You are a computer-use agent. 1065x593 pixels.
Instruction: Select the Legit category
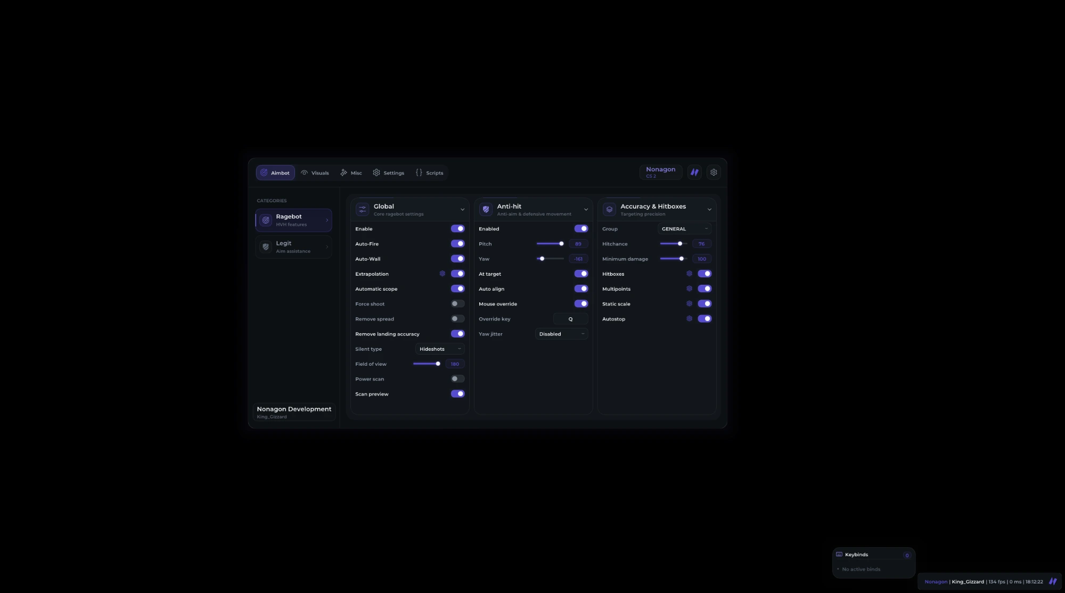tap(293, 246)
